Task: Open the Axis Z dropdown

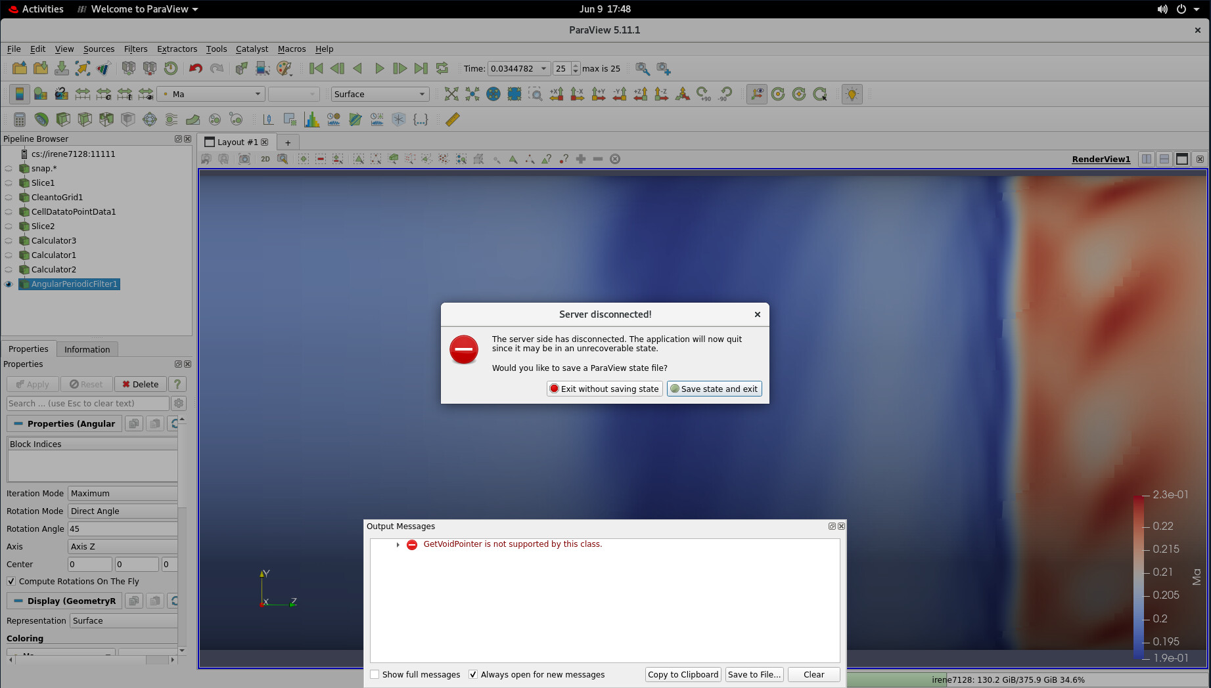Action: (x=123, y=547)
